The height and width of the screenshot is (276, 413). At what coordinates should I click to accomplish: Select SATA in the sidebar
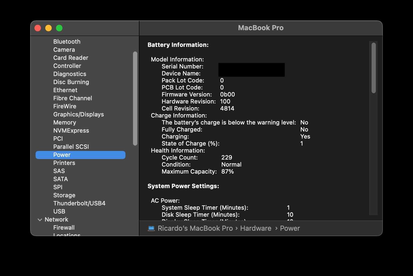pyautogui.click(x=61, y=179)
